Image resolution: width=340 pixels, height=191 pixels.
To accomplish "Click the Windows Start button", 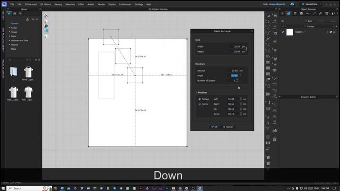I will 3,188.
